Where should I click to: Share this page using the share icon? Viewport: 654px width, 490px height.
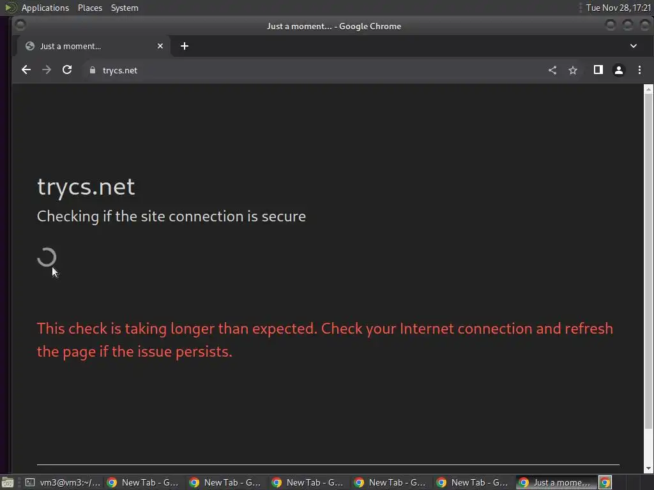tap(552, 70)
